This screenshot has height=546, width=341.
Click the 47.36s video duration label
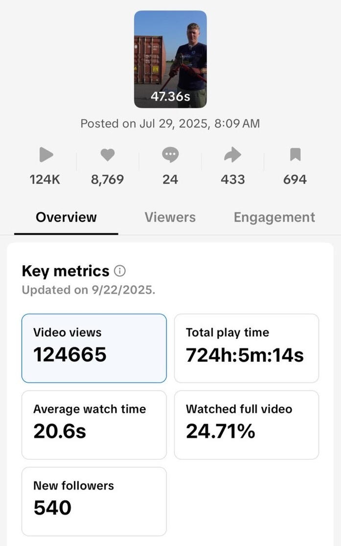[170, 96]
